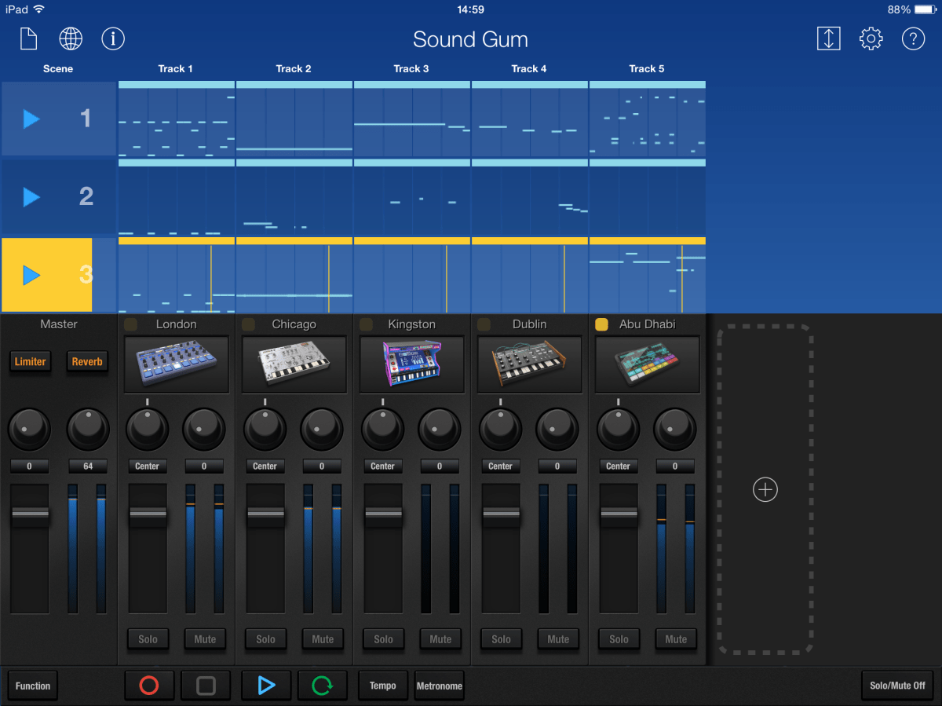
Task: Open GadgetCloud via the globe icon
Action: pyautogui.click(x=70, y=38)
